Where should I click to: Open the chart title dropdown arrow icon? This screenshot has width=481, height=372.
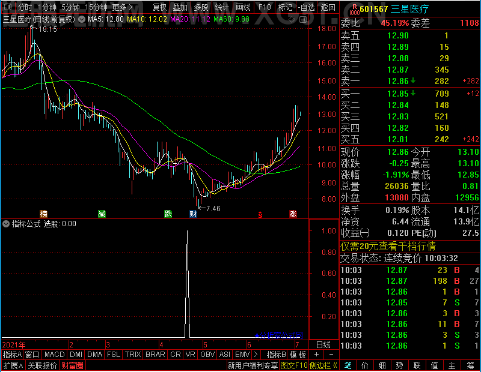point(82,19)
